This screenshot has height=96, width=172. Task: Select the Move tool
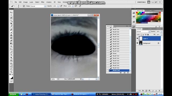point(11,13)
